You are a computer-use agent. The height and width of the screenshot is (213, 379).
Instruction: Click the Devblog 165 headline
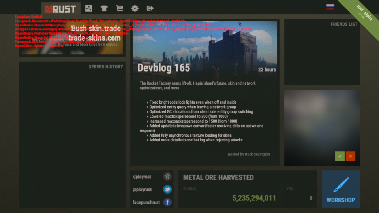(x=163, y=68)
